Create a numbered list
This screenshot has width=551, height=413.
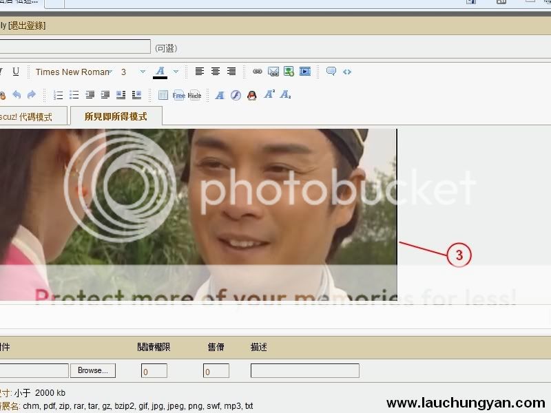coord(58,95)
